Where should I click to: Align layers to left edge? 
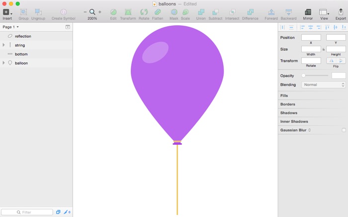302,27
